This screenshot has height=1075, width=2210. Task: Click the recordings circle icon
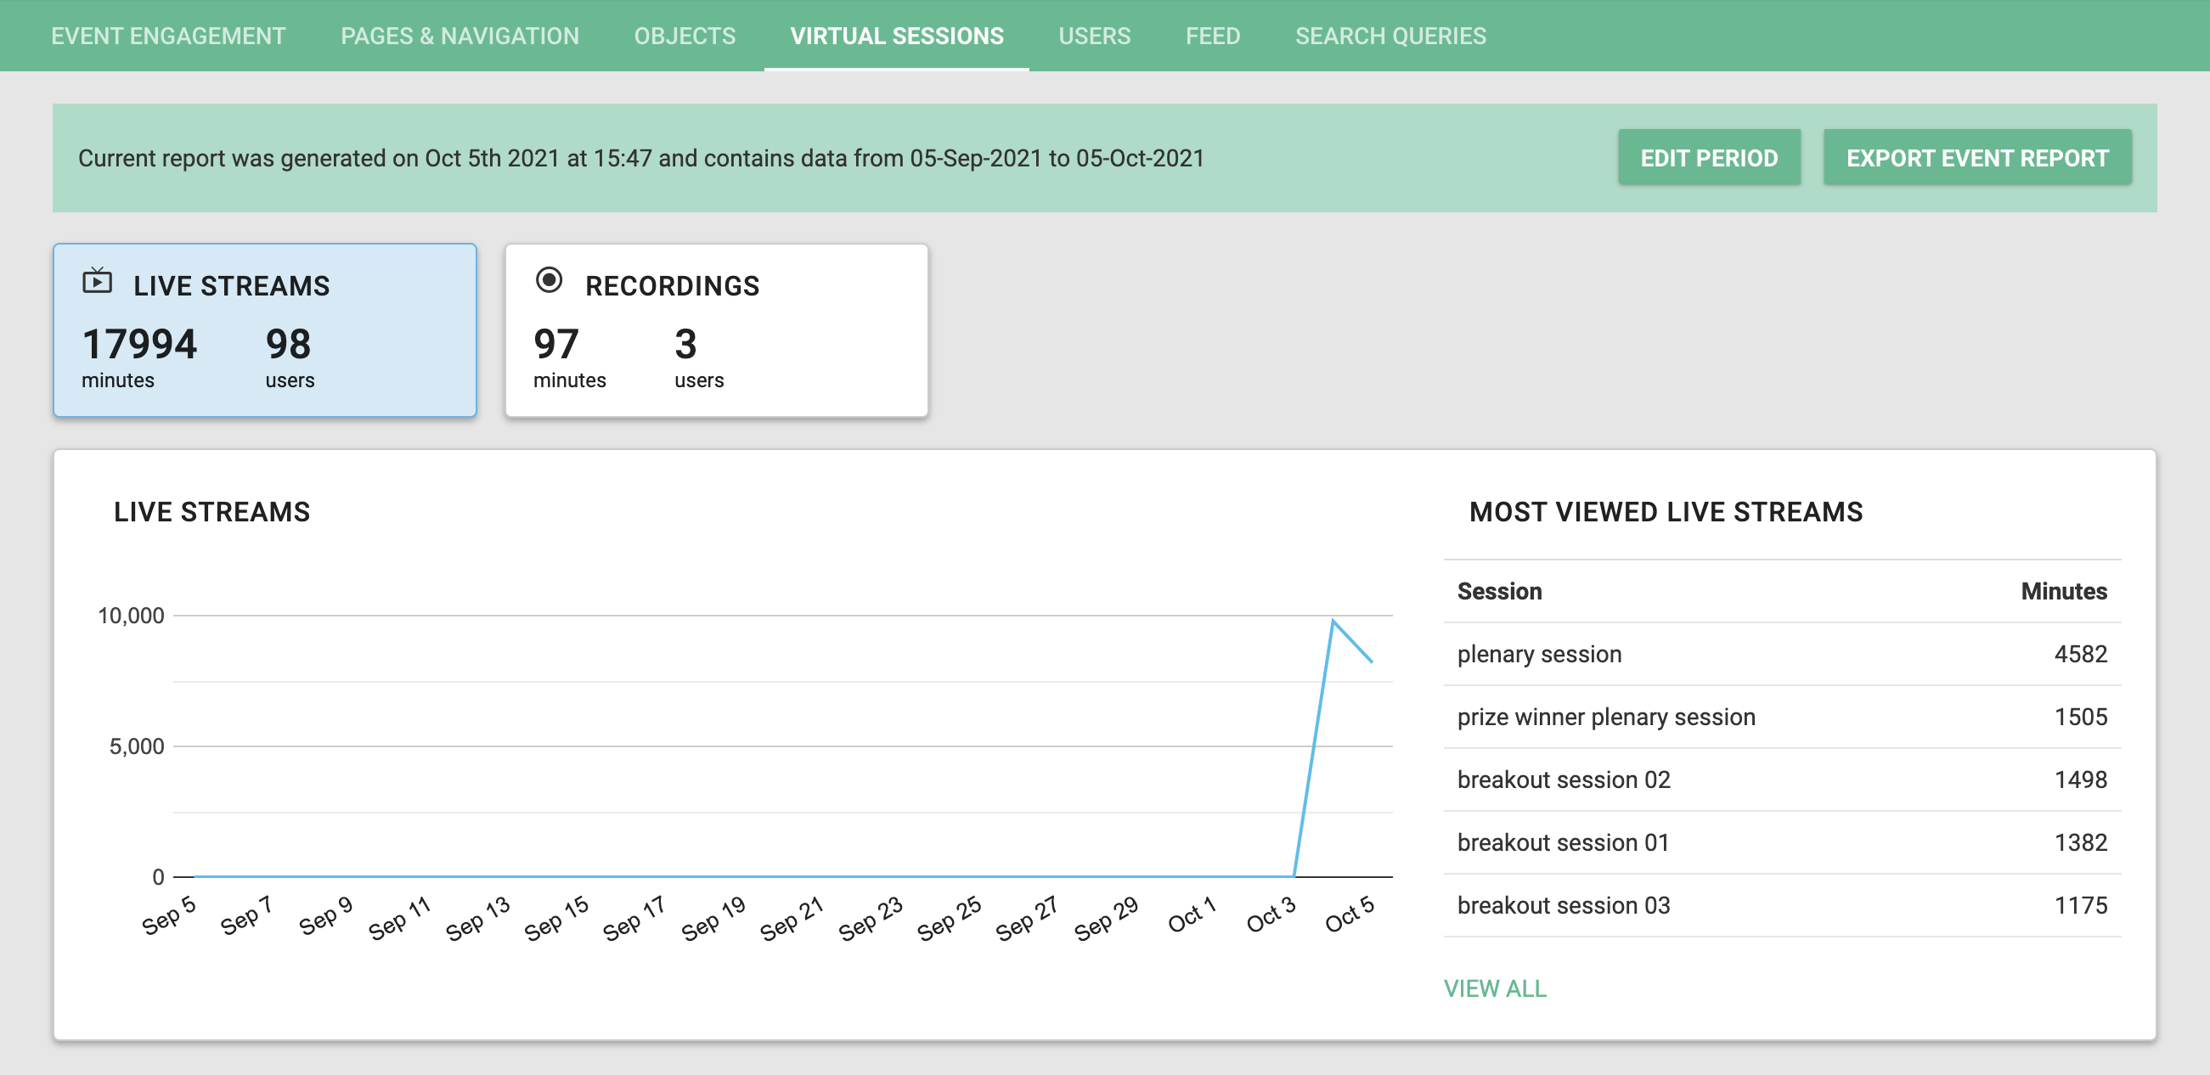tap(549, 279)
